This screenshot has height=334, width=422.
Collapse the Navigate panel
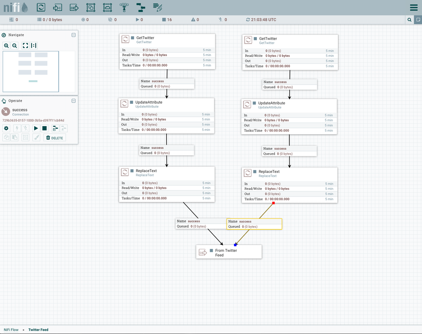tap(74, 35)
